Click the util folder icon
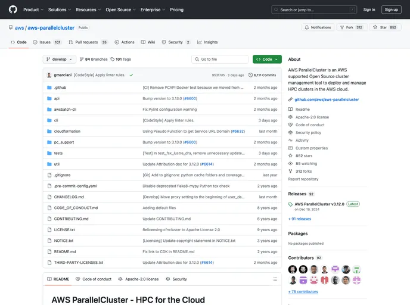The width and height of the screenshot is (410, 305). click(49, 164)
